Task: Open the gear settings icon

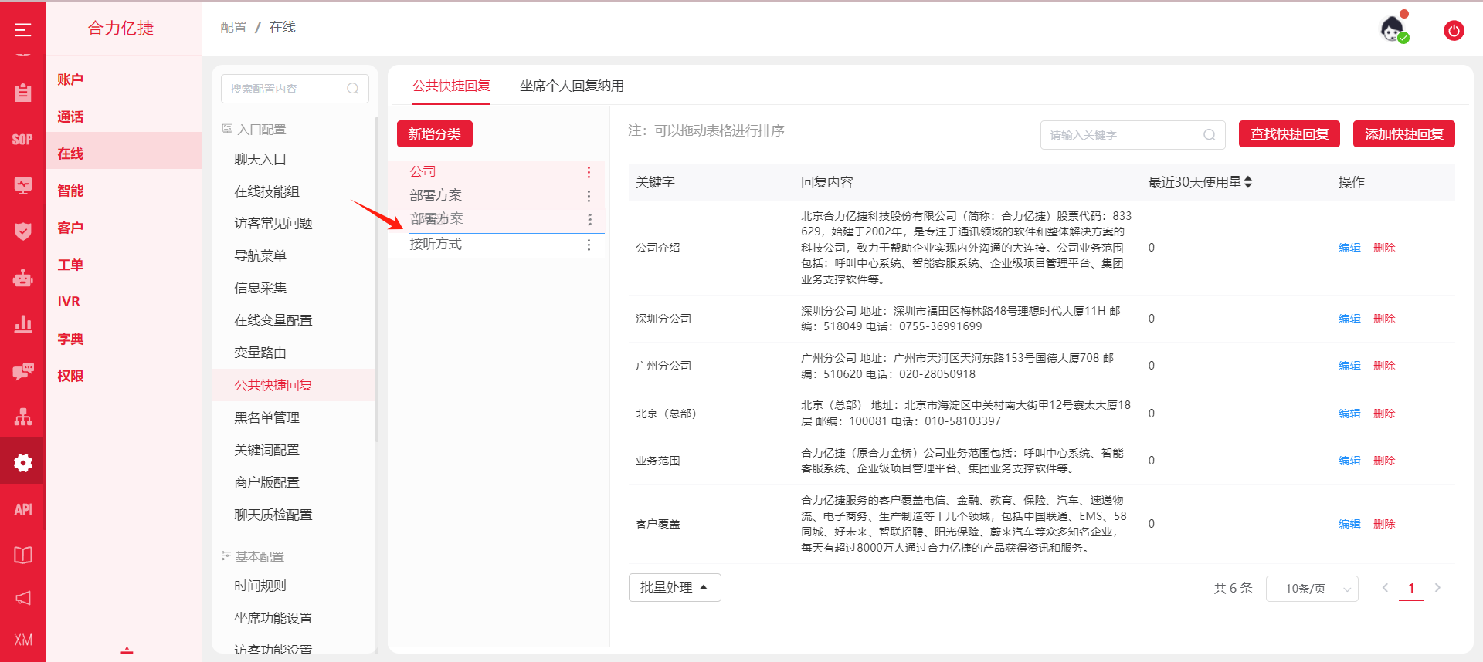Action: (x=23, y=463)
